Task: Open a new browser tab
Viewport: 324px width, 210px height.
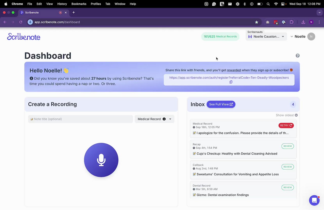Action: pos(74,12)
